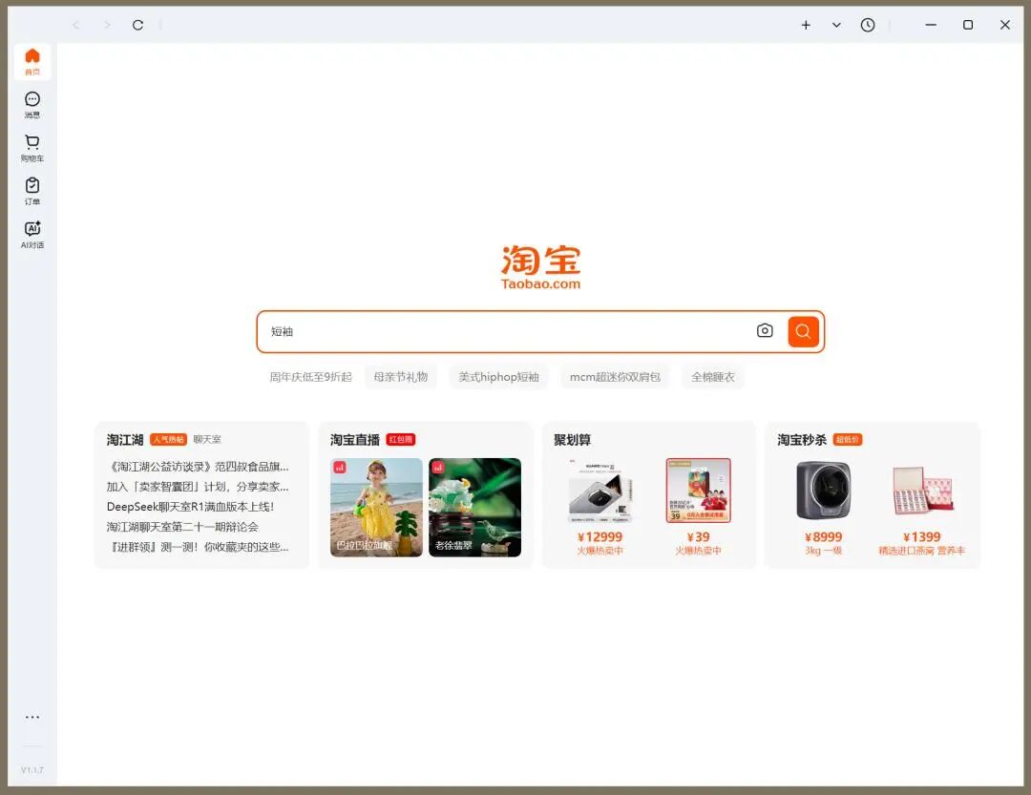
Task: Open browsing history via the clock icon
Action: coord(868,25)
